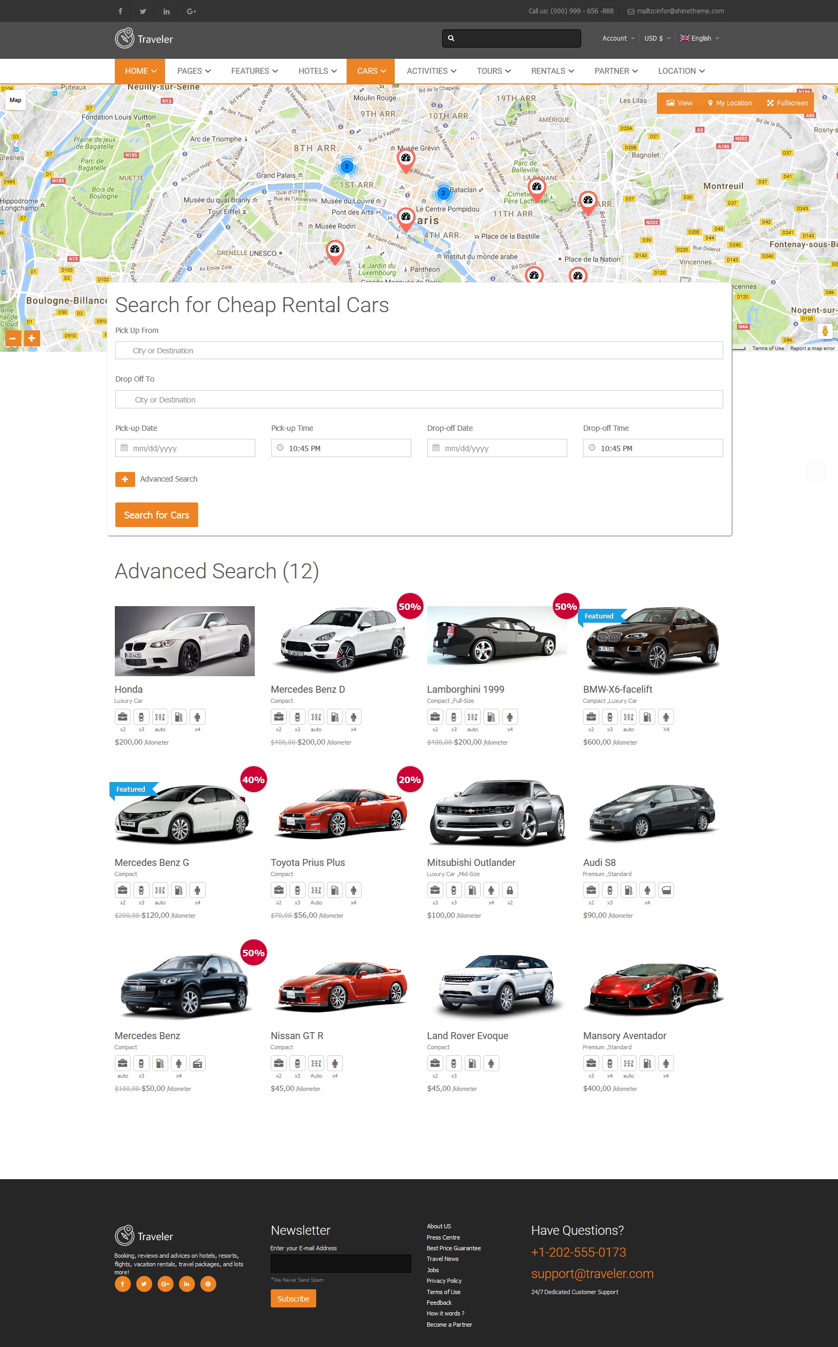Click the blue cluster marker near 1st Arr.
Screen dimensions: 838x1347
[347, 166]
